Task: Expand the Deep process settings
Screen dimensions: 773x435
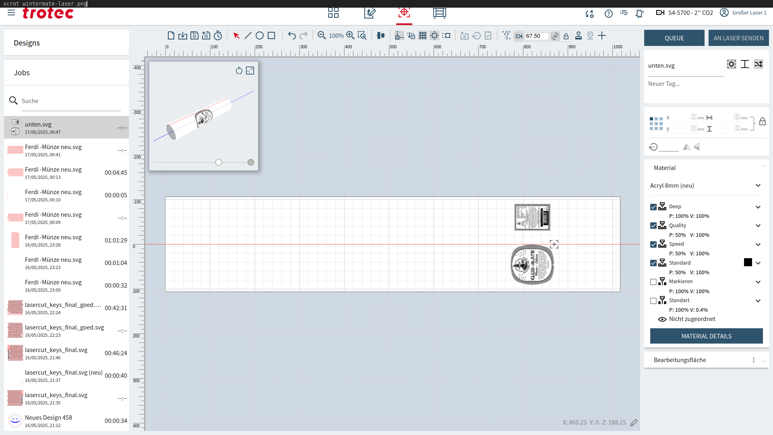Action: tap(758, 207)
